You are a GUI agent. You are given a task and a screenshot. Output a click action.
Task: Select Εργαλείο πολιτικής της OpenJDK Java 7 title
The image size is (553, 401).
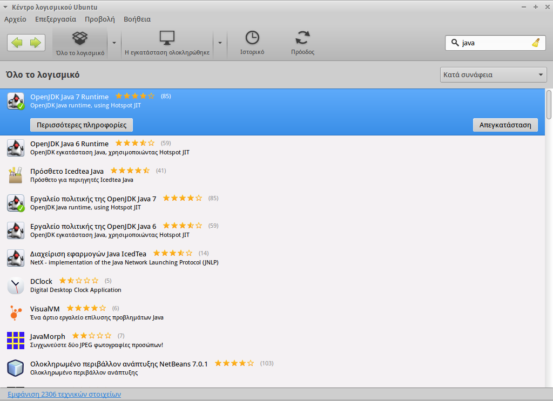pos(93,199)
